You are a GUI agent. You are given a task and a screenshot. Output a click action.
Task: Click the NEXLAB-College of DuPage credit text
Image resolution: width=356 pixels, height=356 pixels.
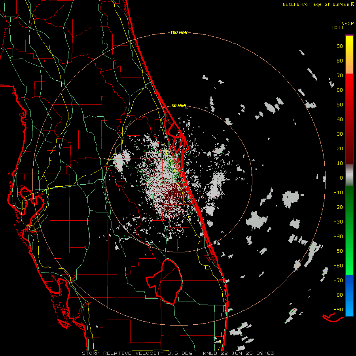pos(316,4)
